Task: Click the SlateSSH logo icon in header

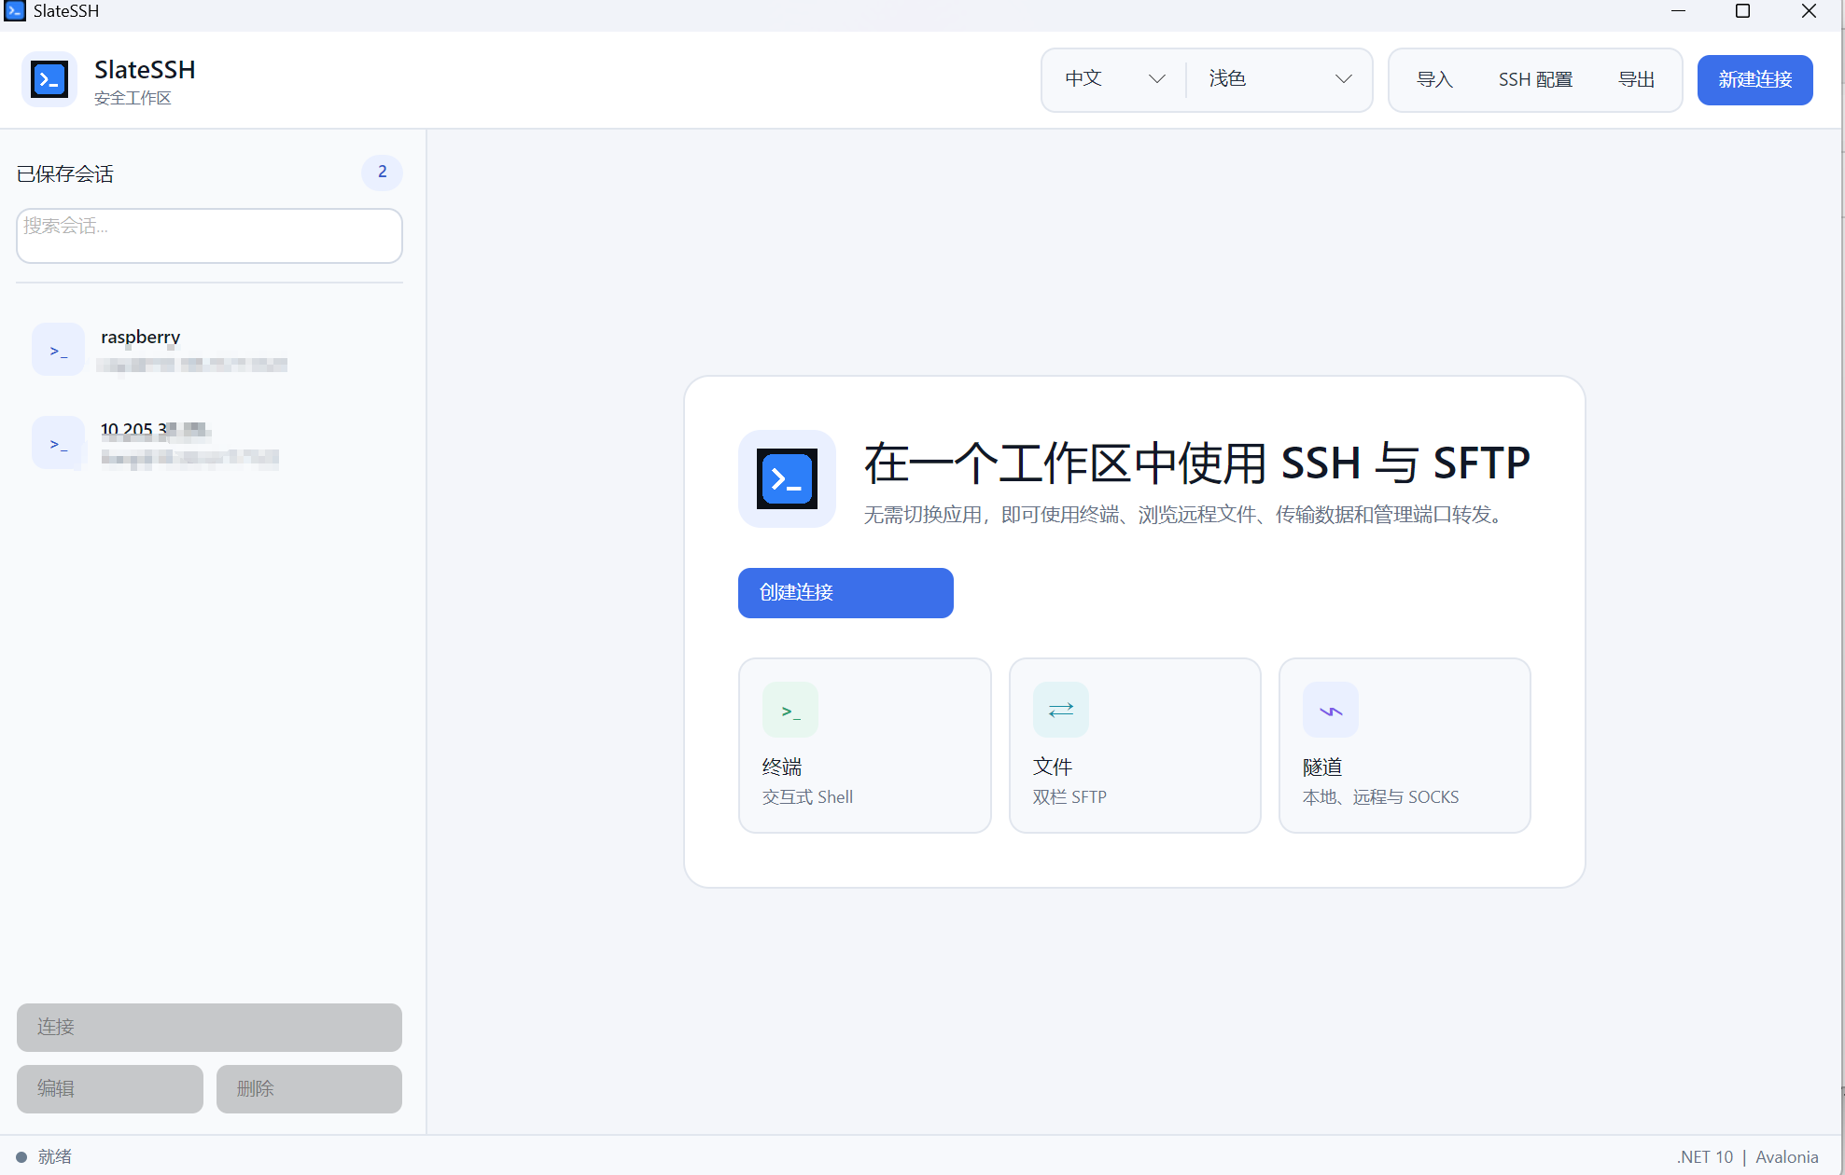Action: [x=49, y=79]
